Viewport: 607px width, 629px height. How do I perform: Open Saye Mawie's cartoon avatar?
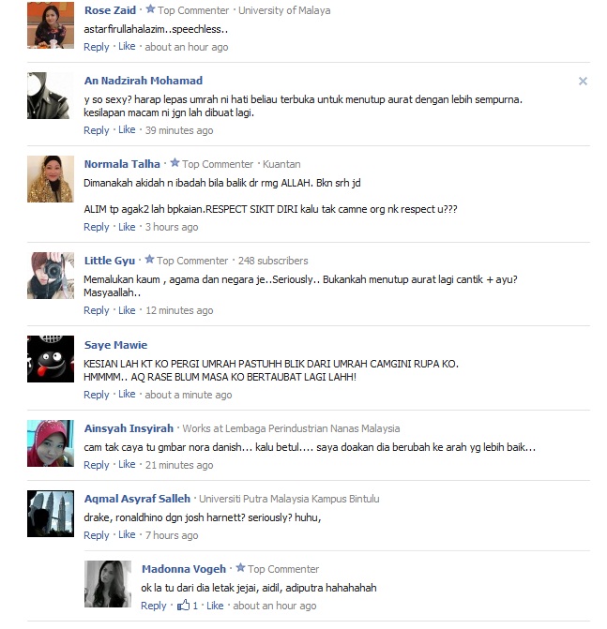(51, 359)
